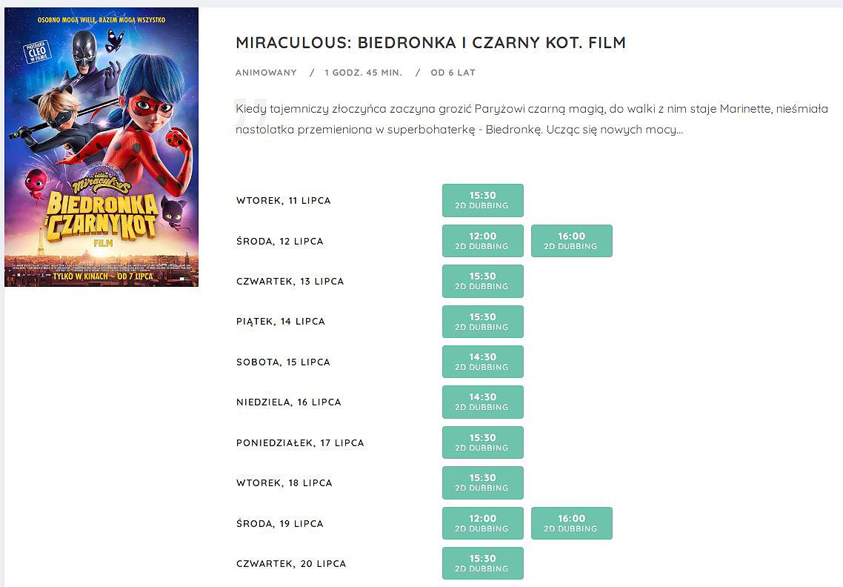Select Monday 17 July 15:30 showtime
843x587 pixels.
[x=482, y=442]
